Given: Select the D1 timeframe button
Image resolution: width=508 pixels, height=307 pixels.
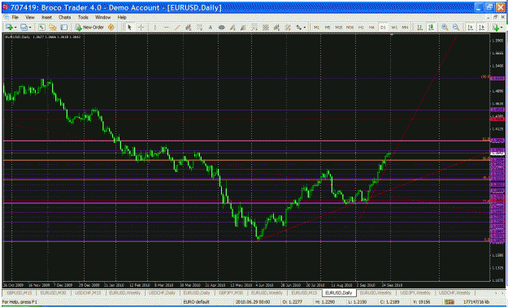Looking at the screenshot, I should tap(383, 28).
